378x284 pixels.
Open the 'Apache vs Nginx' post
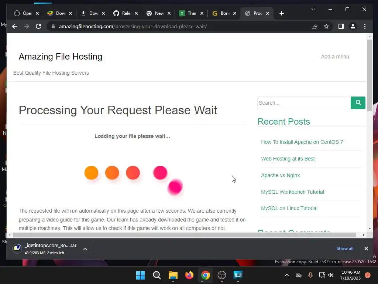coord(281,175)
